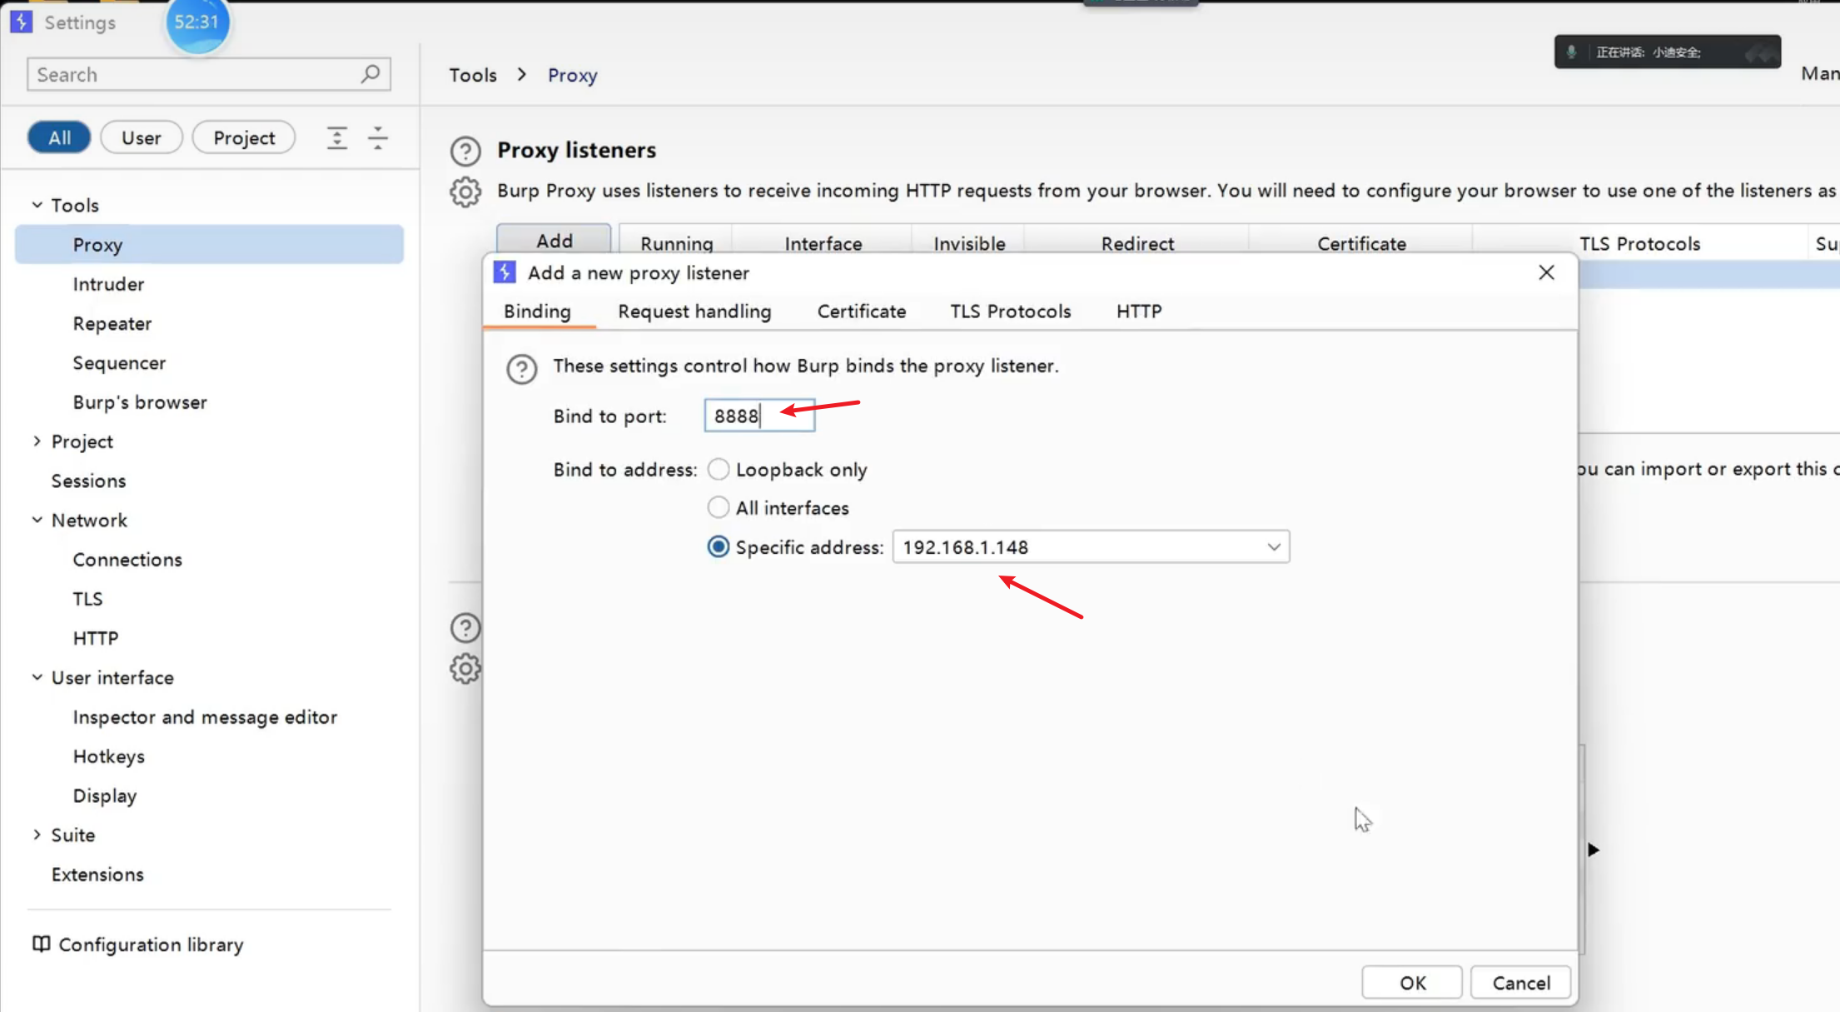Expand the Project tree section
Image resolution: width=1840 pixels, height=1012 pixels.
pyautogui.click(x=37, y=441)
